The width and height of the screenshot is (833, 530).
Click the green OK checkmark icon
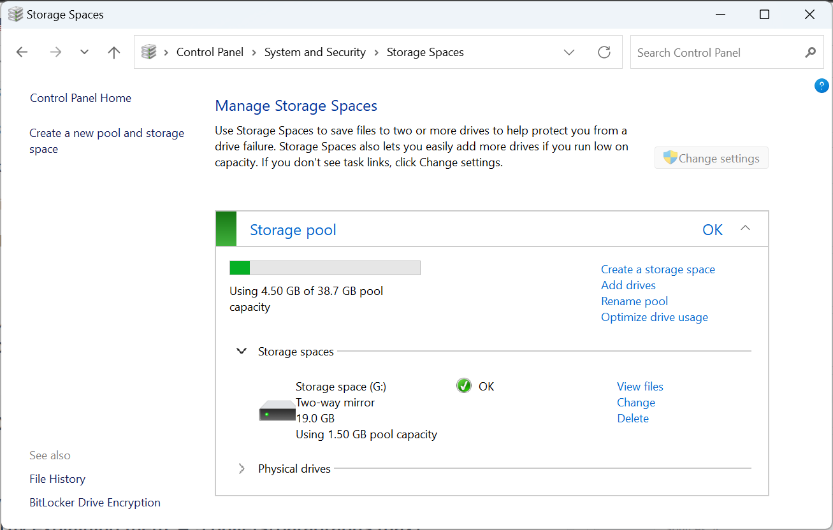point(464,385)
